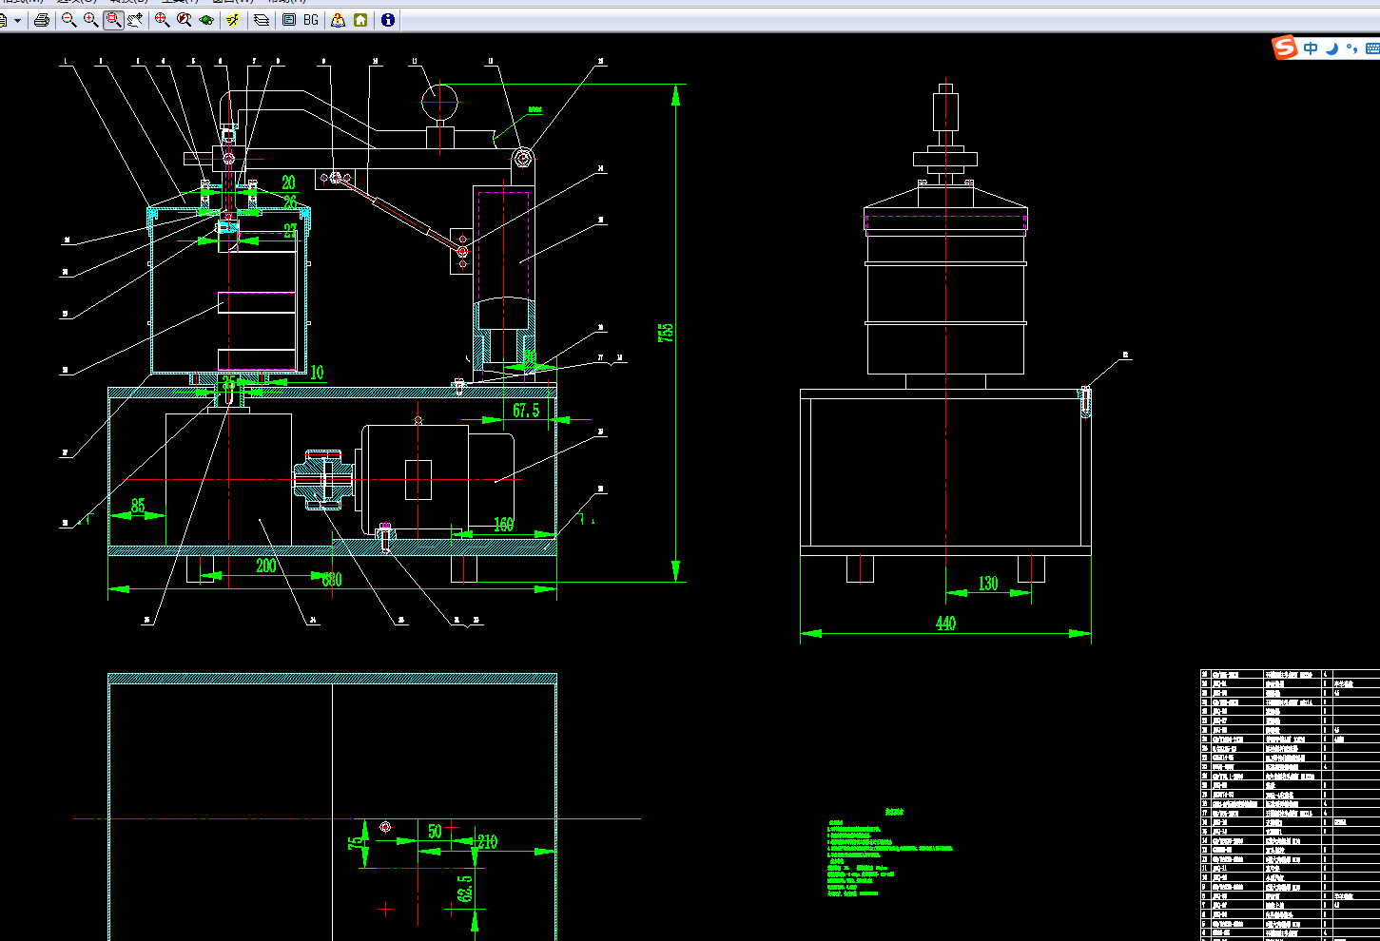Toggle the moon icon on the IME bar

[1332, 48]
